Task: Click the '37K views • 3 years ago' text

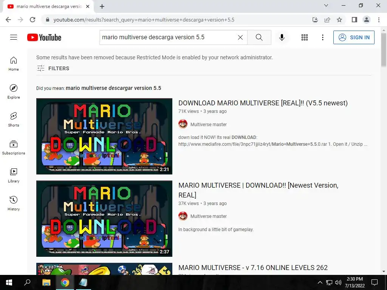Action: (x=203, y=204)
